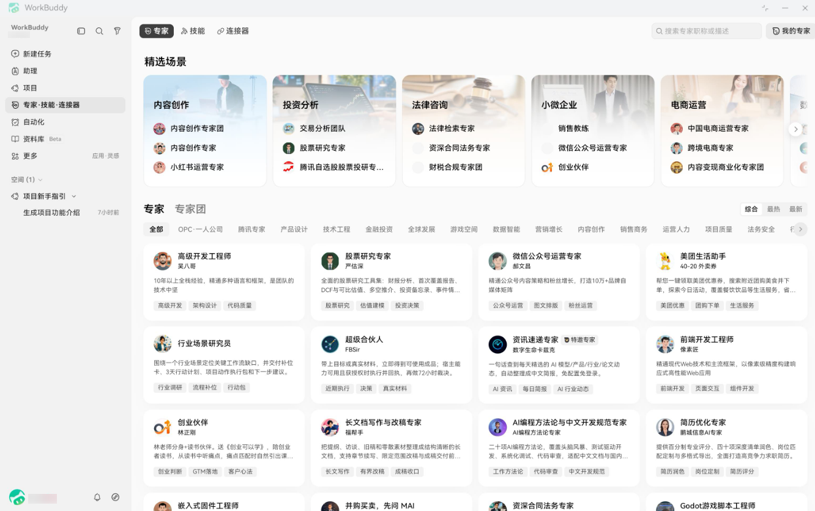Click 架构设计 tag on 高级开发工程师
Screen dimensions: 815x511
pos(205,306)
